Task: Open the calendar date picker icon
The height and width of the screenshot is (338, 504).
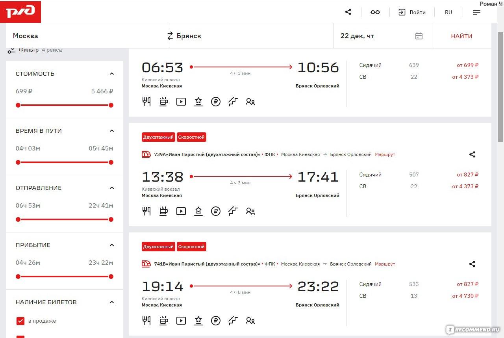Action: coord(419,36)
